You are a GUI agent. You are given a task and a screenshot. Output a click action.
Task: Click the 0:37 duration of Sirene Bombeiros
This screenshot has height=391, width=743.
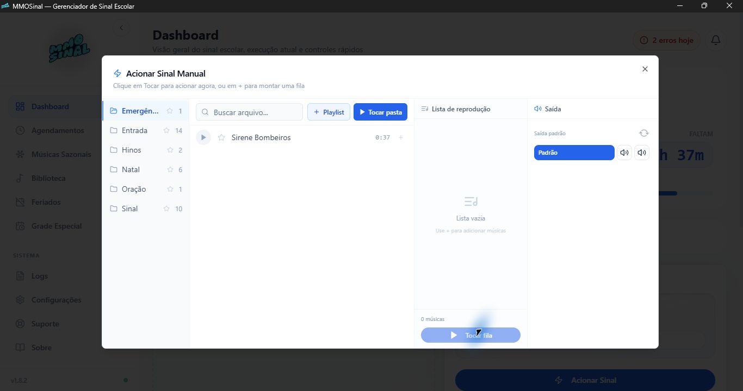point(382,137)
